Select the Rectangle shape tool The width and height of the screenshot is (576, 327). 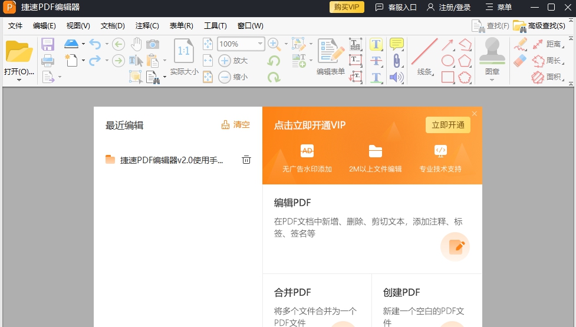447,77
